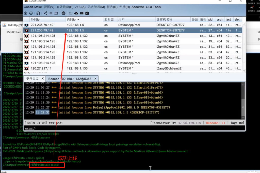The image size is (260, 173).
Task: Click the globe icon in toolbar
Action: coord(63,13)
